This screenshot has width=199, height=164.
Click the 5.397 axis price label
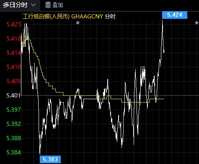click(13, 110)
